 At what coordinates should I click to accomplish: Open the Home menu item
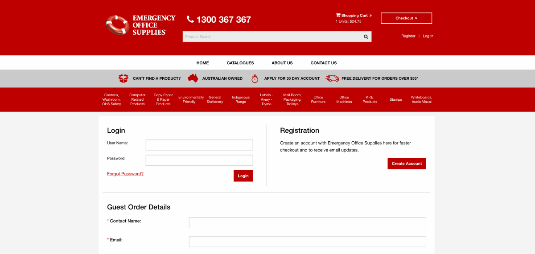pyautogui.click(x=203, y=63)
